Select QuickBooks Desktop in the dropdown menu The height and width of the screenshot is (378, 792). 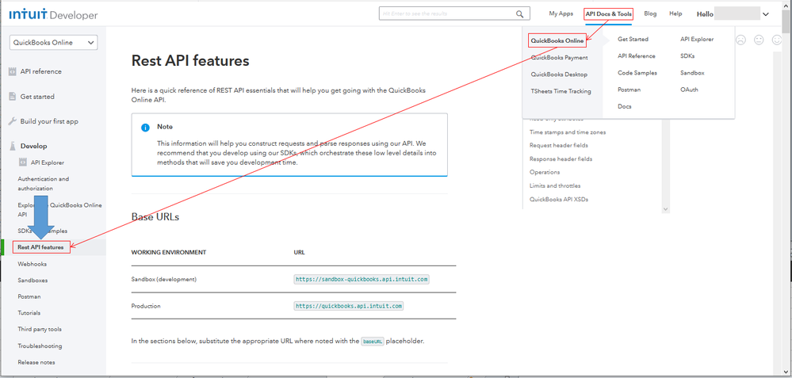coord(559,74)
